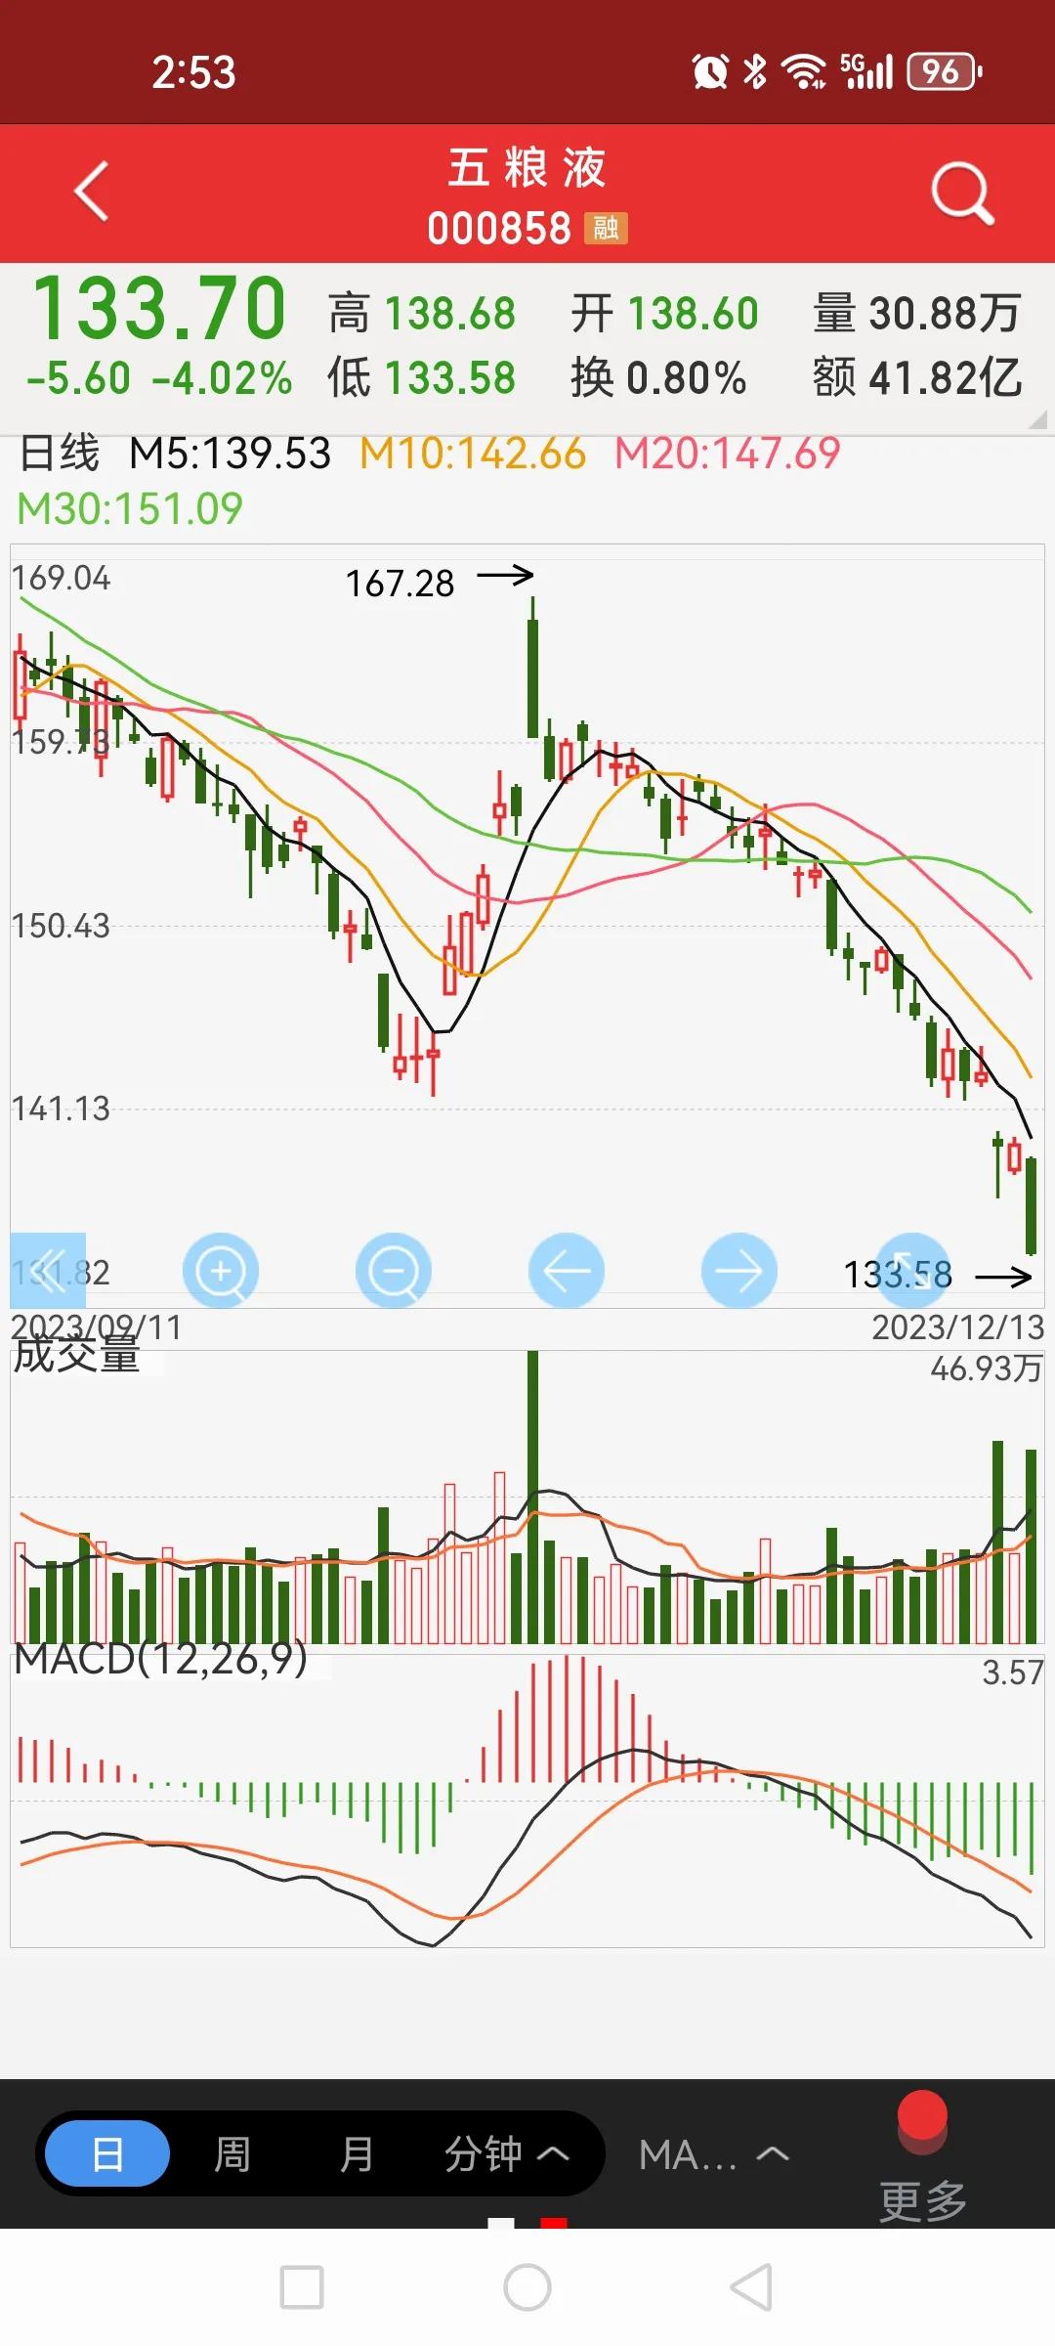Tap M5:139.53 moving average label
Image resolution: width=1055 pixels, height=2346 pixels.
pyautogui.click(x=231, y=454)
